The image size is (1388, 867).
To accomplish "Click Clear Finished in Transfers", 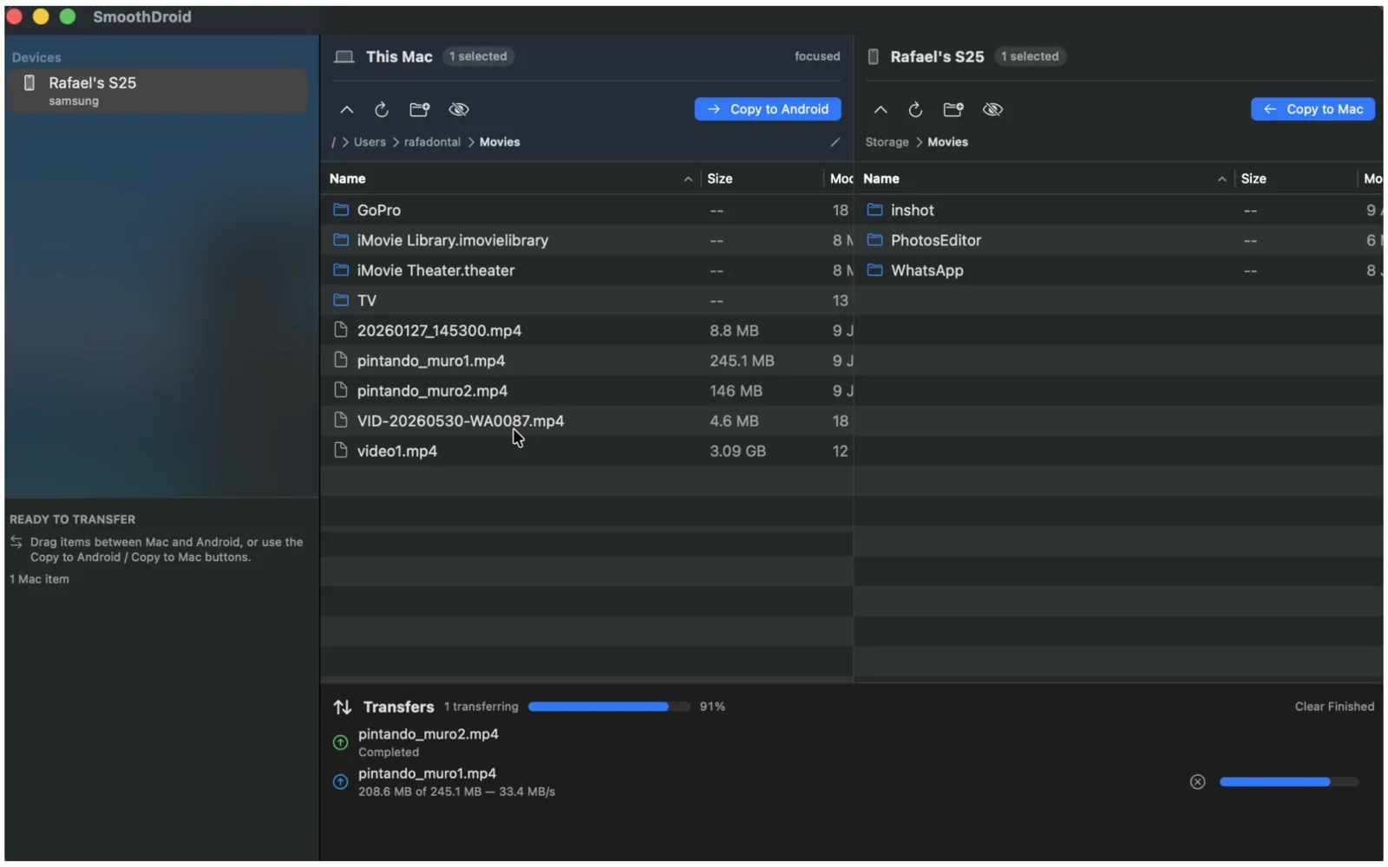I will point(1334,707).
